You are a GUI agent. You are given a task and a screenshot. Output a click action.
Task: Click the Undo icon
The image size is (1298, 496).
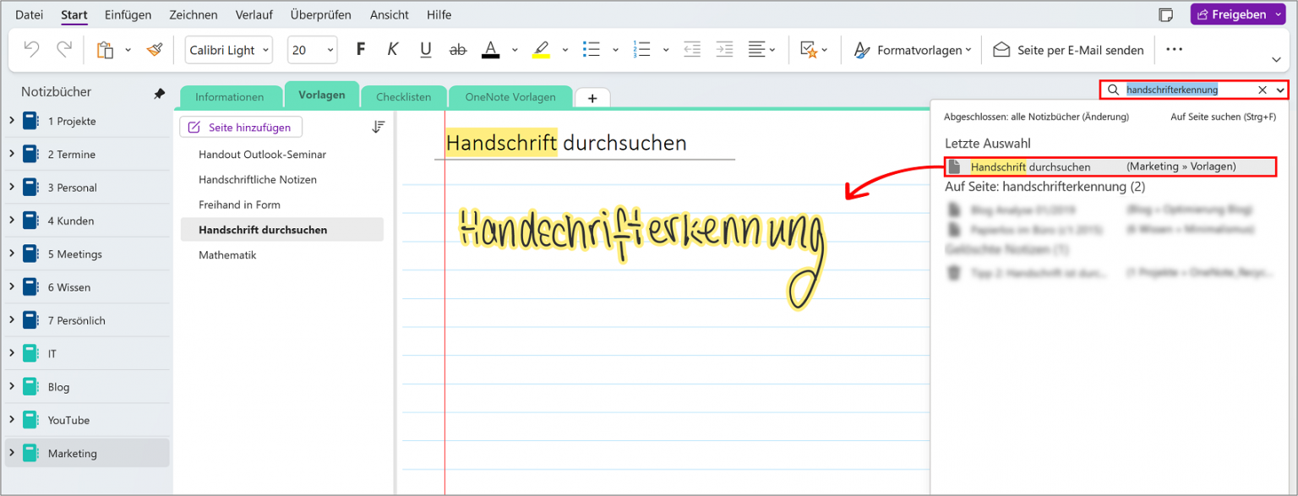coord(31,49)
